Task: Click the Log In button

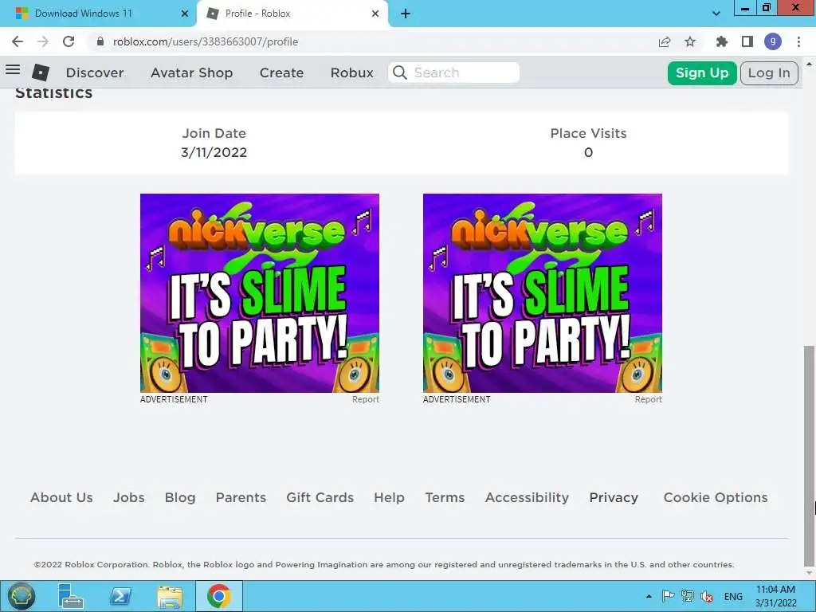Action: (x=769, y=73)
